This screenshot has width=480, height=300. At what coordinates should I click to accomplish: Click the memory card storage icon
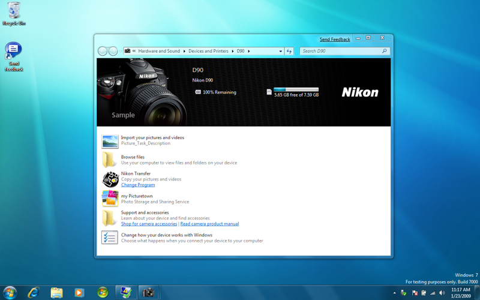click(x=269, y=92)
